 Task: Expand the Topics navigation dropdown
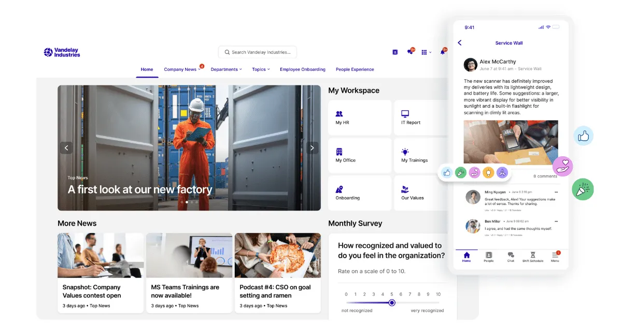click(x=261, y=69)
